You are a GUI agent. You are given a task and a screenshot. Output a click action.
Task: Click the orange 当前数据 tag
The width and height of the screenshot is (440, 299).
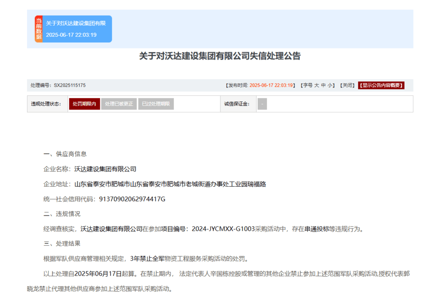tap(38, 29)
